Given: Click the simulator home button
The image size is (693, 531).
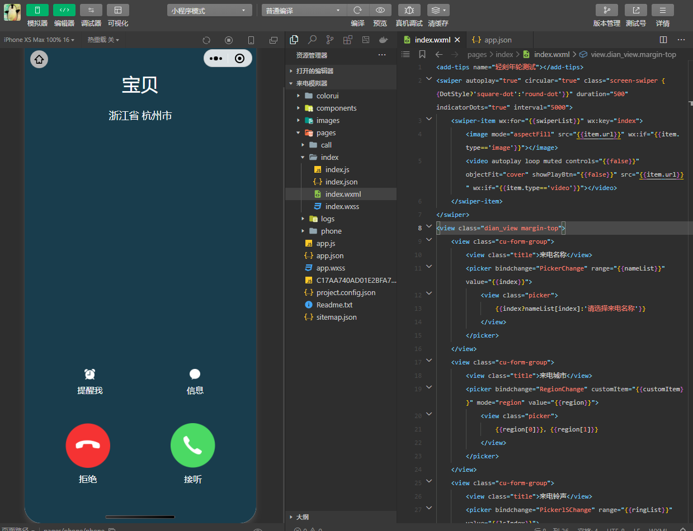Looking at the screenshot, I should (x=39, y=59).
